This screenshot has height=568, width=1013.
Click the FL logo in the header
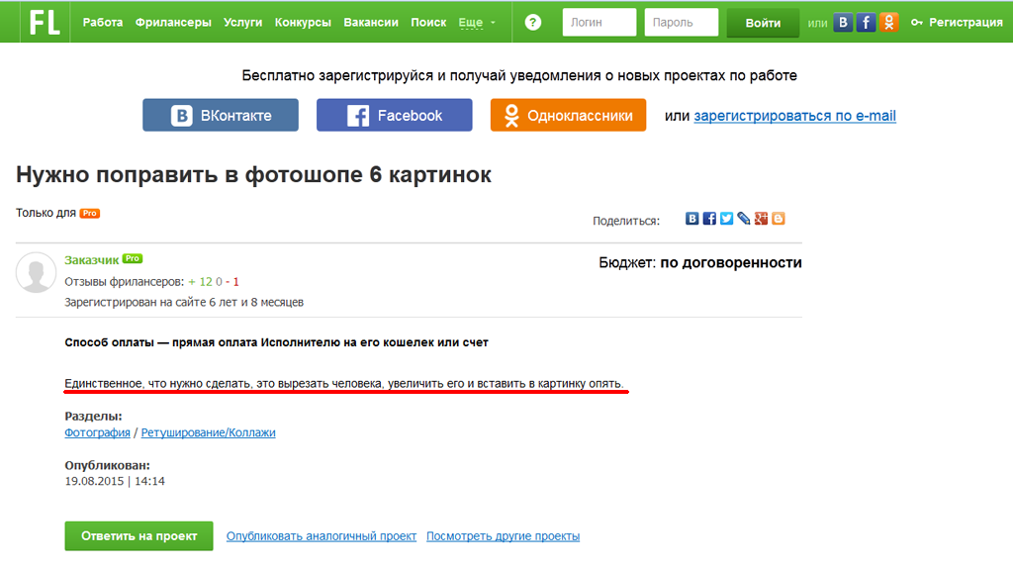pyautogui.click(x=45, y=22)
